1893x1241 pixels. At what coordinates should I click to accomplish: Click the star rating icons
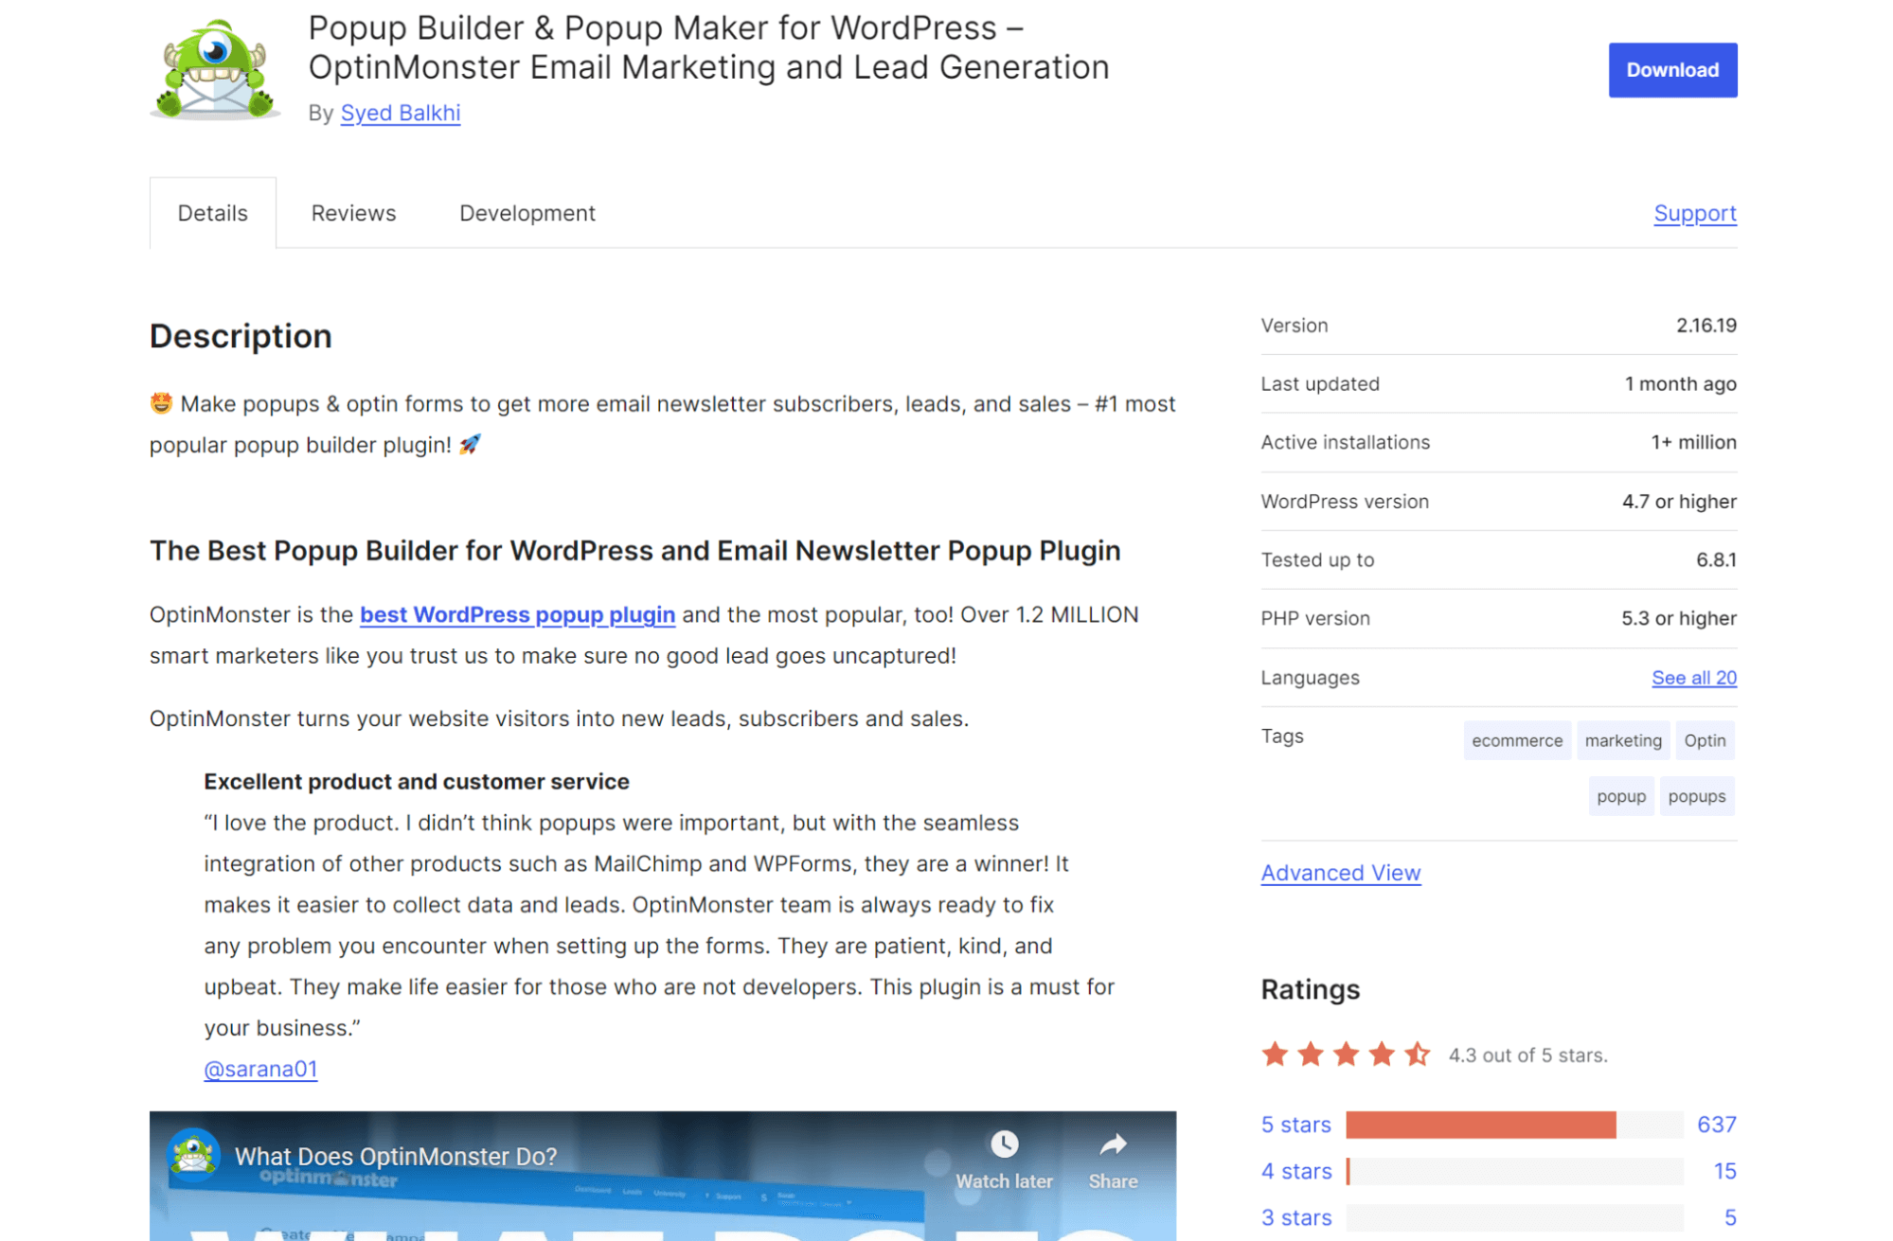coord(1346,1054)
